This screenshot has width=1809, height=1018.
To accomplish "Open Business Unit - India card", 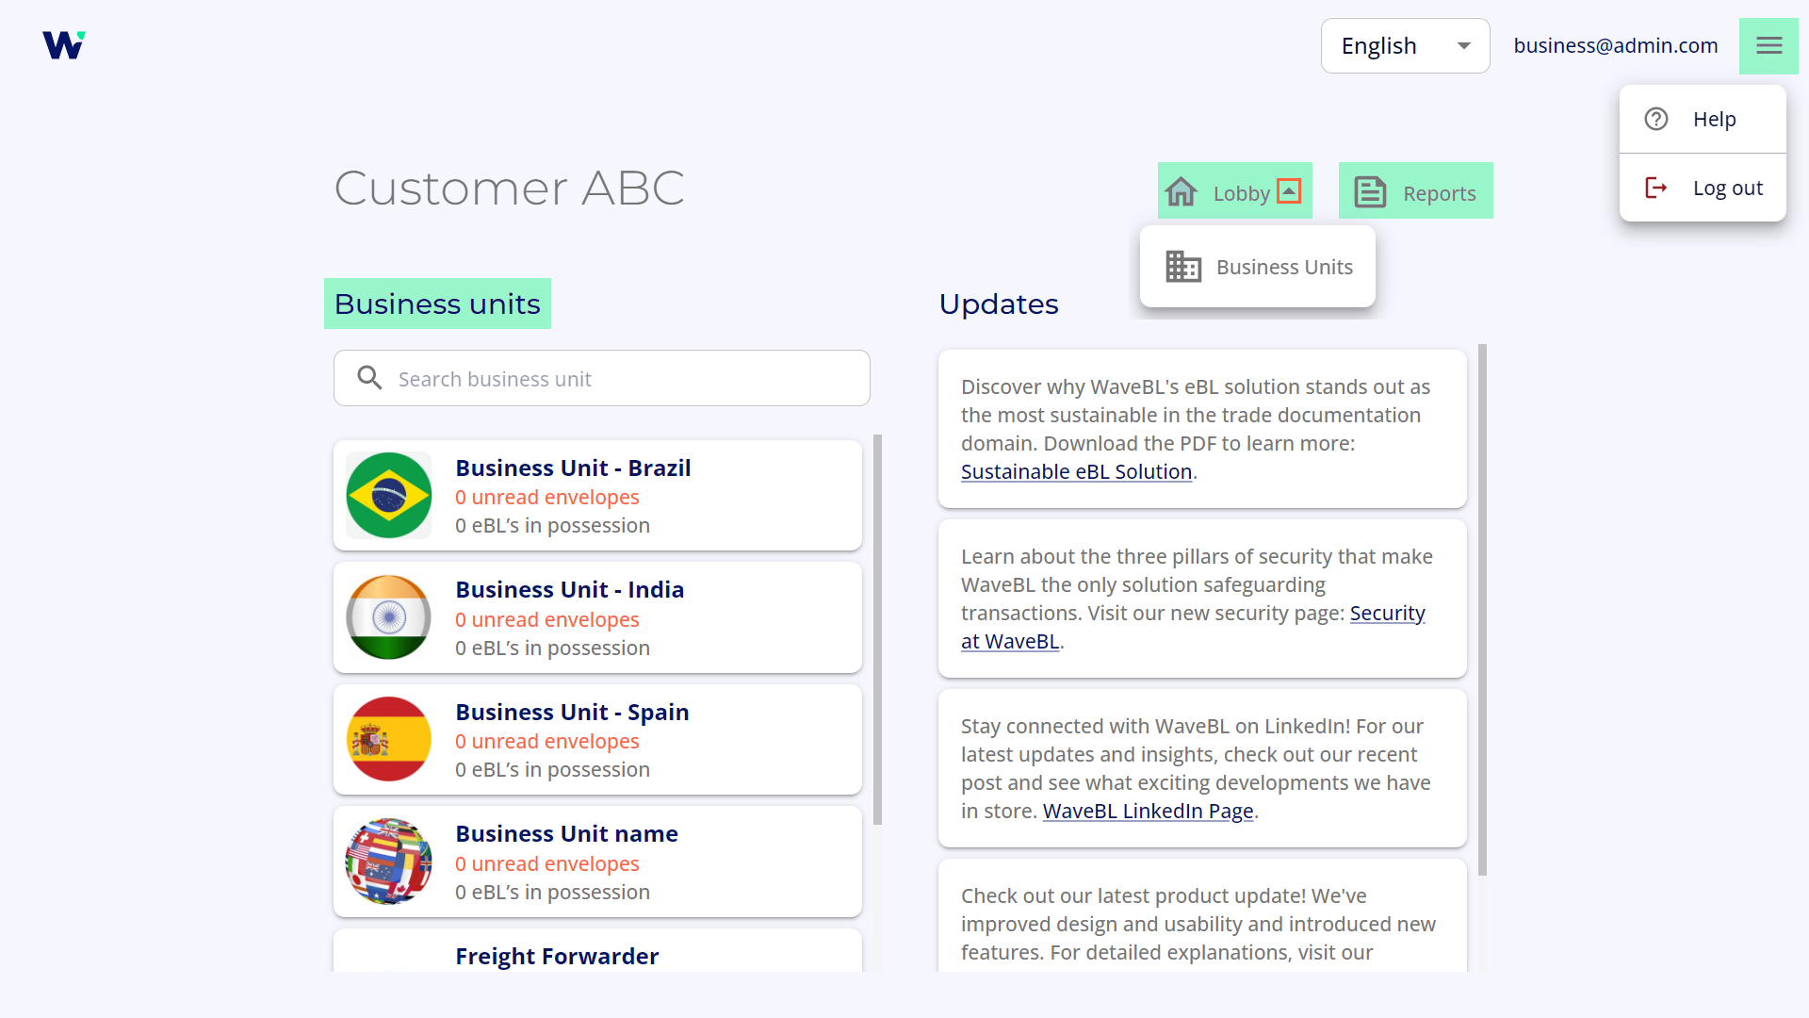I will pos(597,617).
